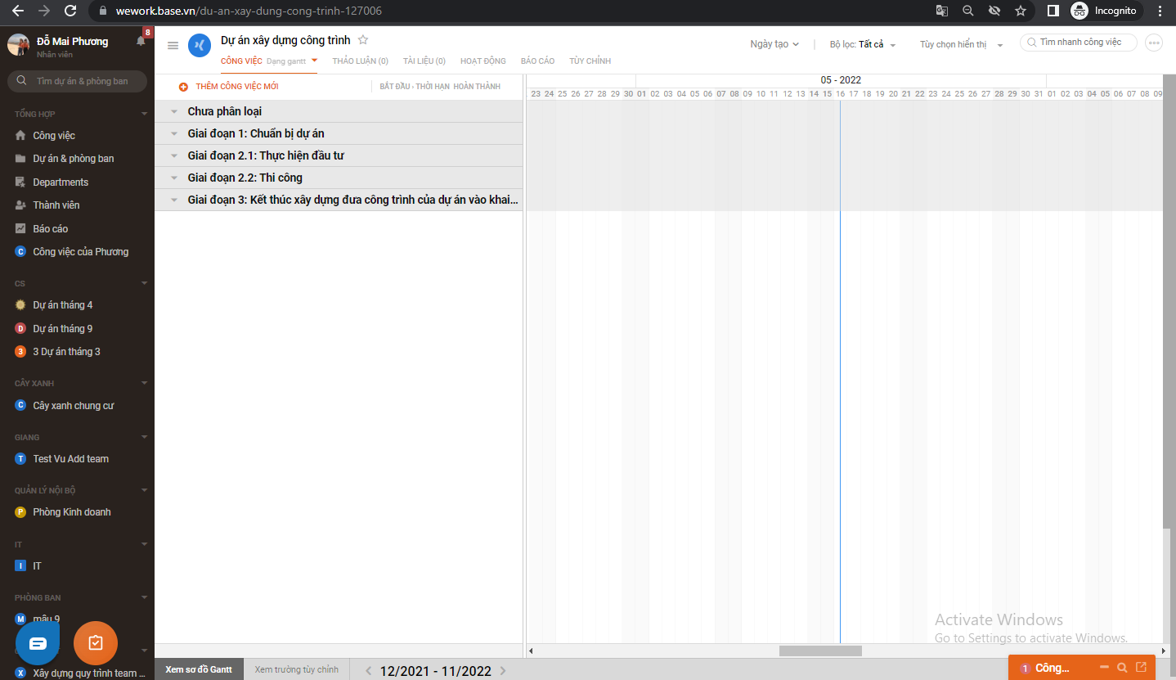Go to next period arrow after 11/2022
Viewport: 1176px width, 680px height.
coord(503,671)
